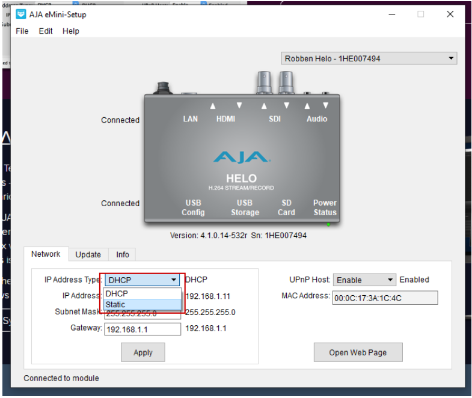Click the Version 4.1.0.14-532r text
This screenshot has width=472, height=398.
(x=208, y=236)
